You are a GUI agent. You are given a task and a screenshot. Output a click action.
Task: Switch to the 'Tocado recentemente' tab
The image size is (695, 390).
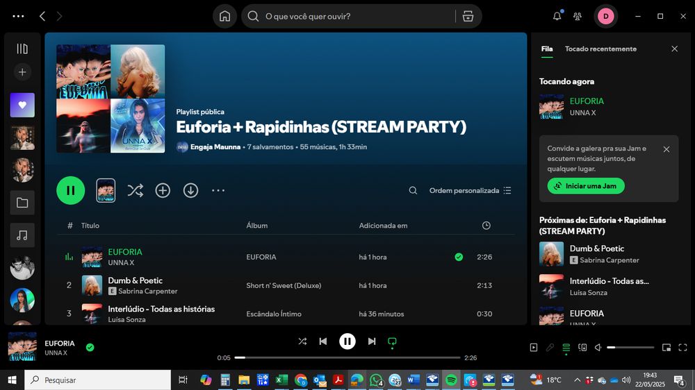600,49
